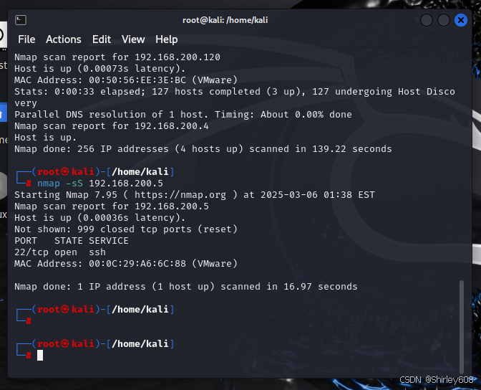Click the terminal icon in the title bar
Image resolution: width=481 pixels, height=390 pixels.
pyautogui.click(x=21, y=20)
